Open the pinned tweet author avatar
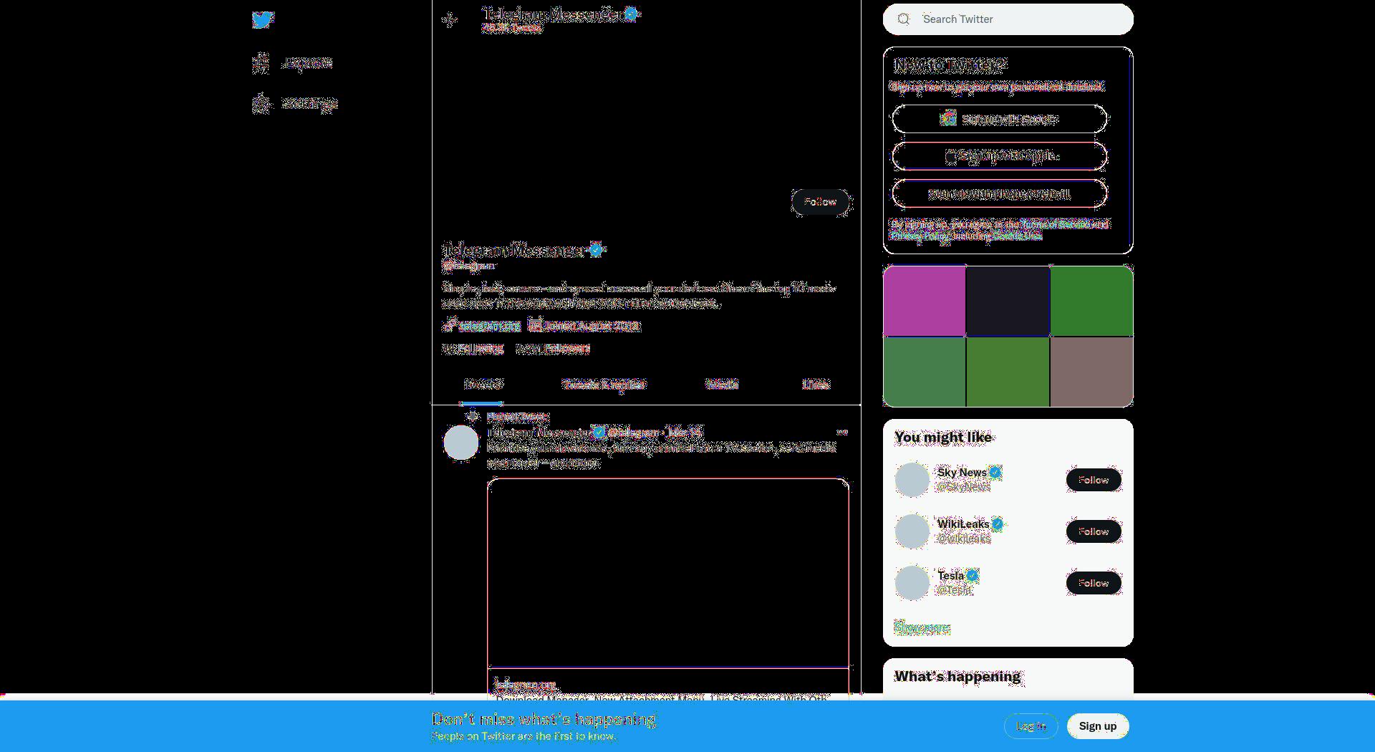The height and width of the screenshot is (752, 1375). coord(461,443)
